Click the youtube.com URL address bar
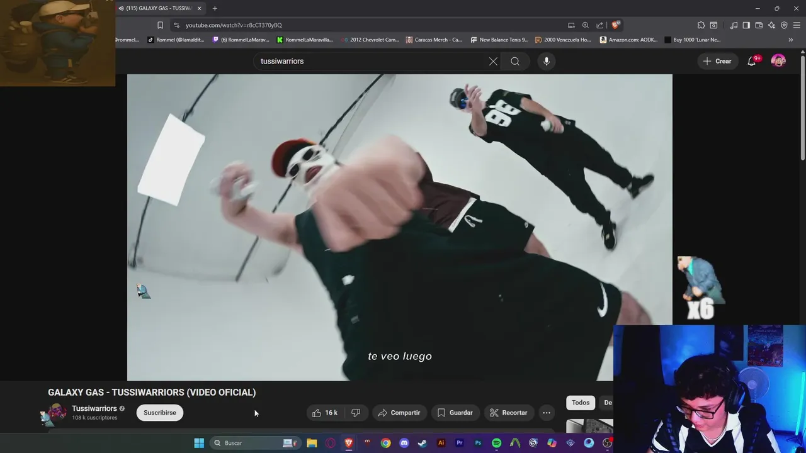 tap(372, 25)
